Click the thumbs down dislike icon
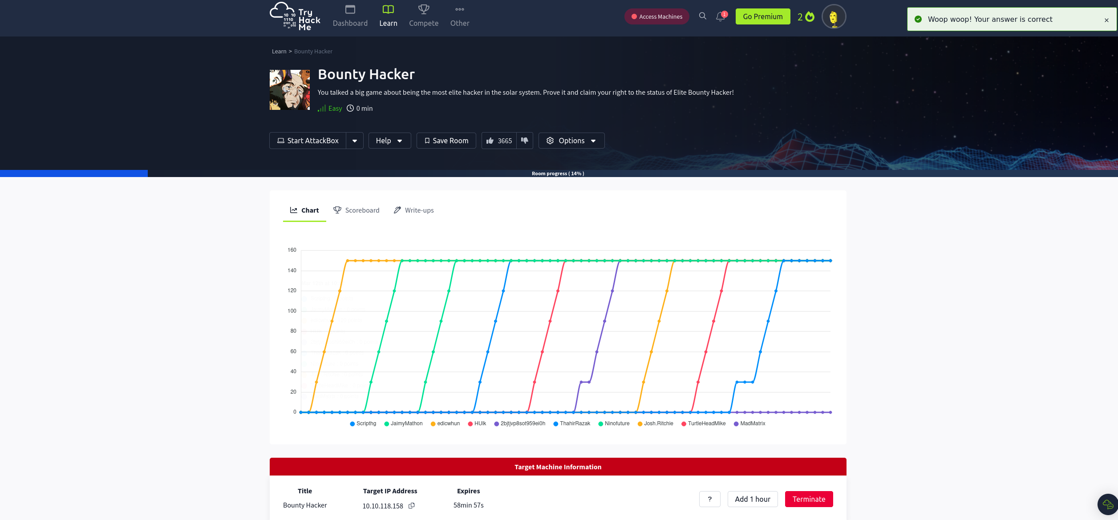The width and height of the screenshot is (1118, 520). click(x=525, y=141)
